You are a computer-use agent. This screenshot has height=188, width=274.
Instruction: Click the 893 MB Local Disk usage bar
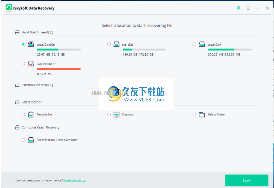(230, 49)
